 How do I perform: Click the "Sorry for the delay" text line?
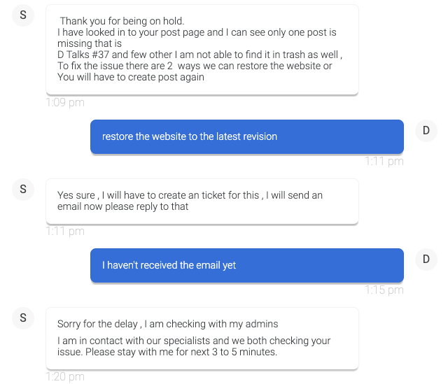pyautogui.click(x=168, y=324)
